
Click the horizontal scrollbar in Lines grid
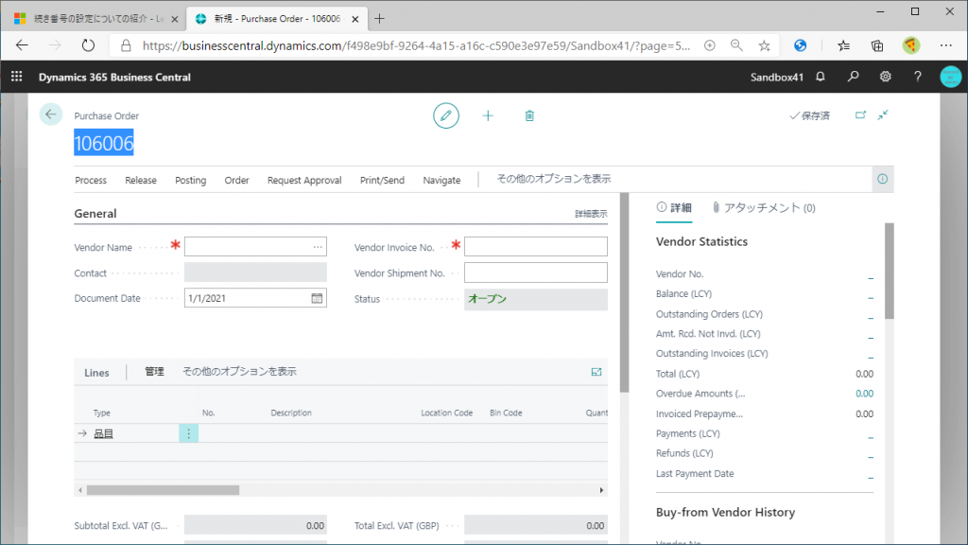163,490
